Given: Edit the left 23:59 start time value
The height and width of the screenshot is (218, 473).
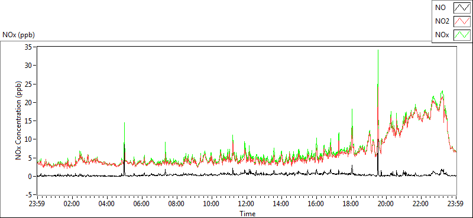Looking at the screenshot, I should tap(37, 204).
